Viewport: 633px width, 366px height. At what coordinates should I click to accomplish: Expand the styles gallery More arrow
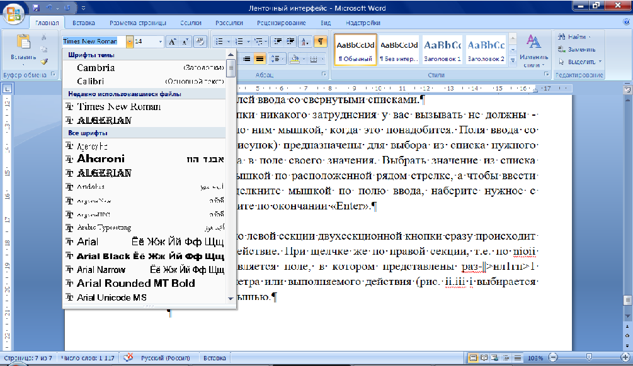(x=513, y=60)
